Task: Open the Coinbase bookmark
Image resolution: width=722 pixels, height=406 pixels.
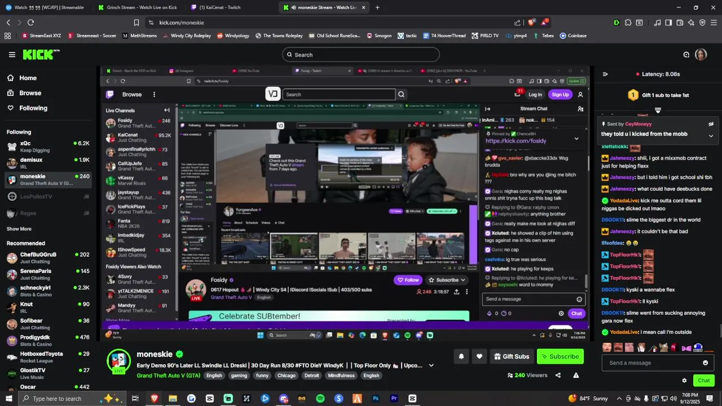Action: pyautogui.click(x=573, y=36)
